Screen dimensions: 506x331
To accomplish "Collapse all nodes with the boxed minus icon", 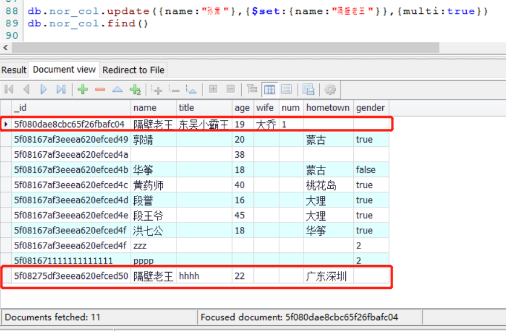I will 230,89.
